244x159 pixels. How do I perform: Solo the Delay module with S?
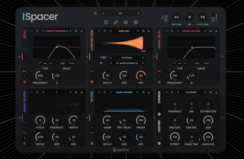tap(25, 76)
